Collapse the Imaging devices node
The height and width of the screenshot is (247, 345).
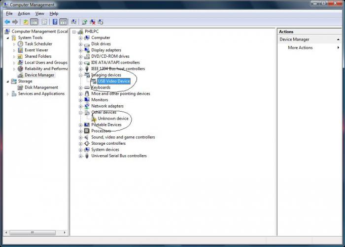click(x=80, y=76)
